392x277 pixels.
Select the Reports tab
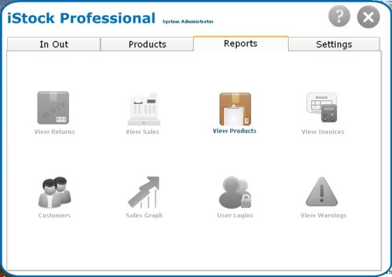[x=241, y=43]
